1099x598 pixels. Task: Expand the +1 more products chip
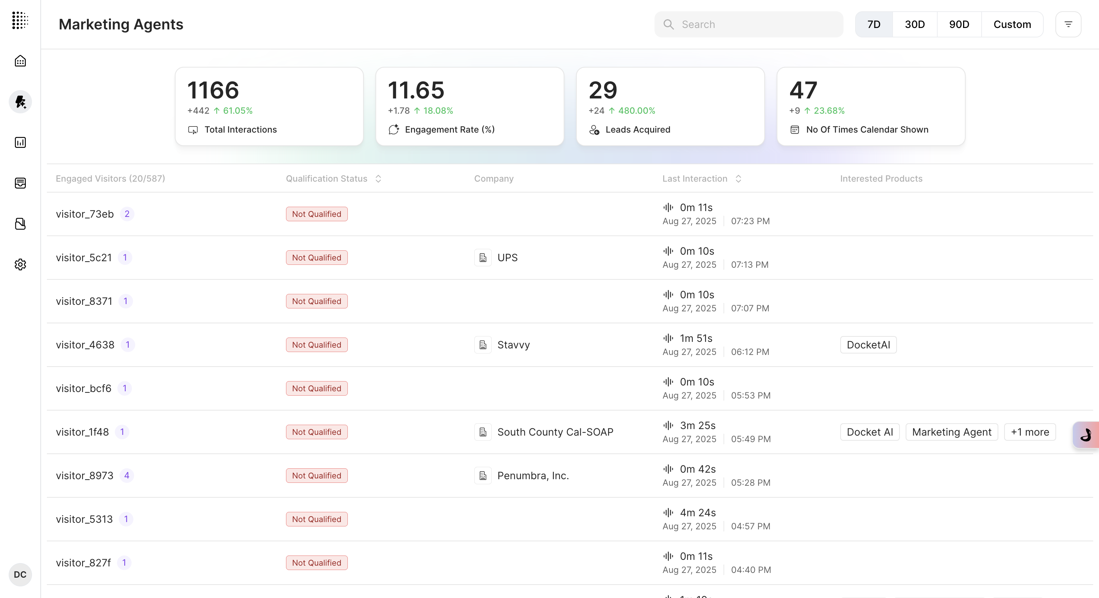1030,432
